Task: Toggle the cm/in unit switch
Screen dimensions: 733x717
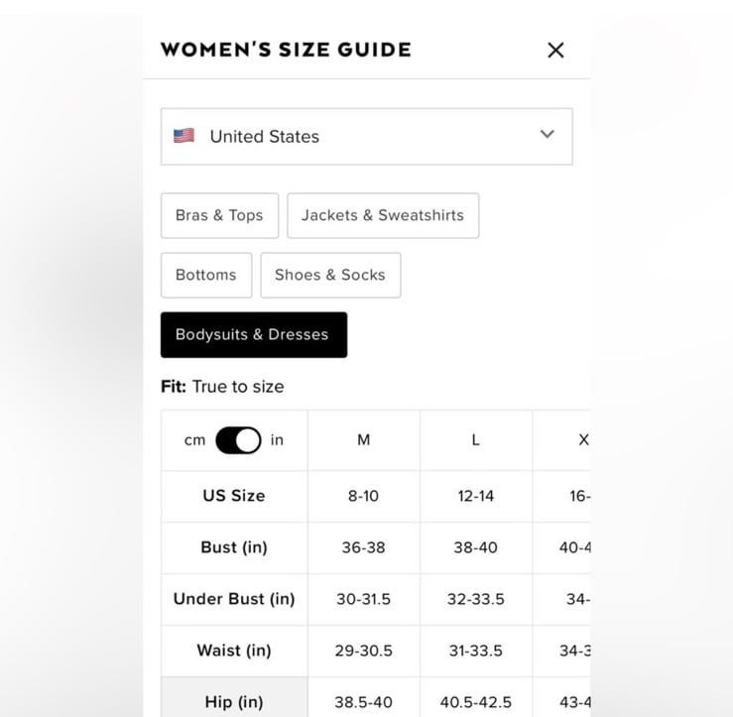Action: pos(238,440)
